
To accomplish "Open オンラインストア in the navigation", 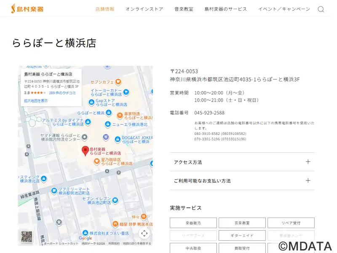I will [x=144, y=9].
